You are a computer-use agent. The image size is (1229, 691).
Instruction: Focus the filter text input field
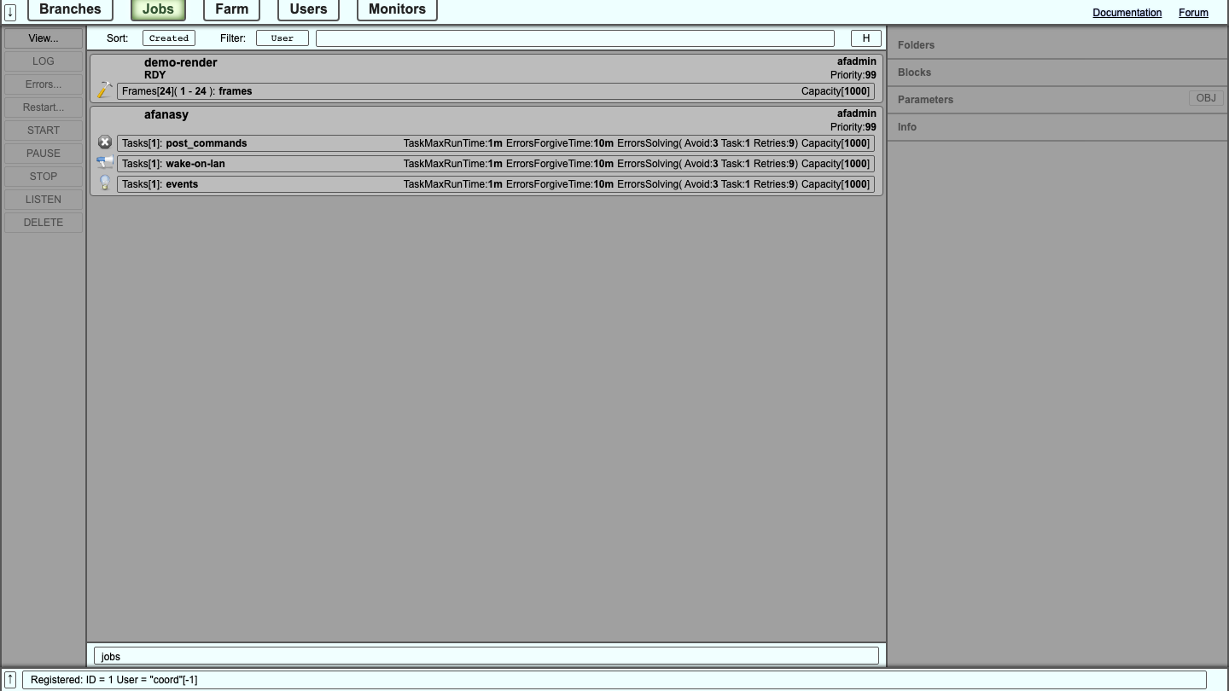pos(575,38)
